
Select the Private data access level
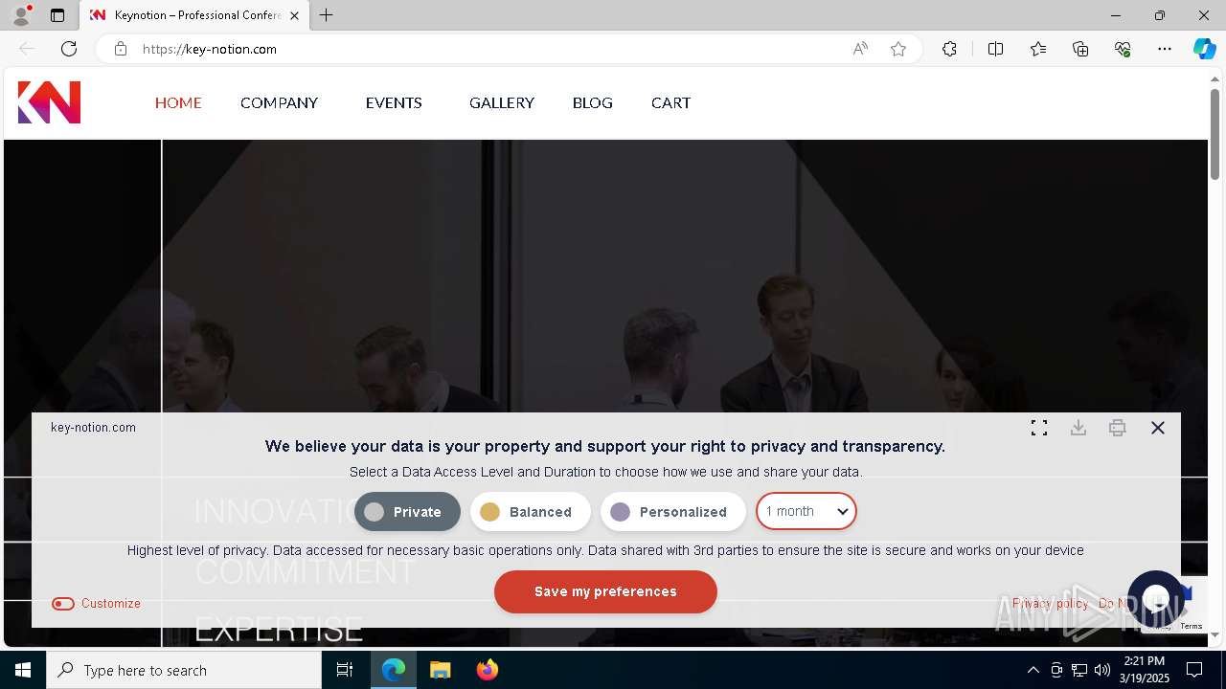click(407, 512)
